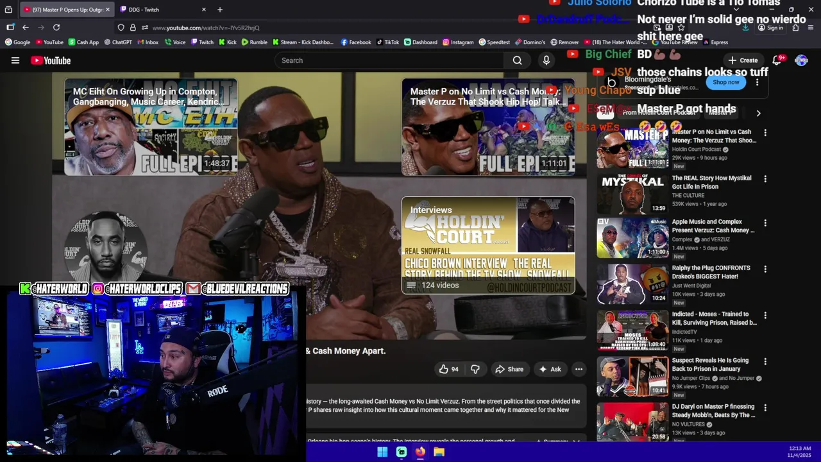Open Windows Start menu
This screenshot has width=821, height=462.
click(x=382, y=452)
